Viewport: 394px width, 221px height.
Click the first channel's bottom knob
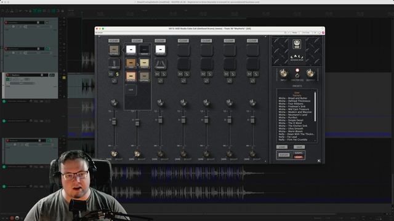click(114, 153)
